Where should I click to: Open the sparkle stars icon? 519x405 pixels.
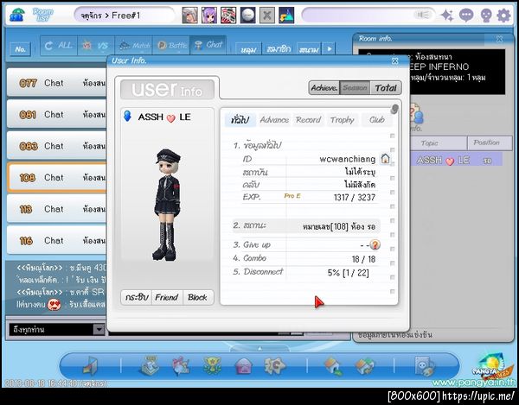pos(447,16)
